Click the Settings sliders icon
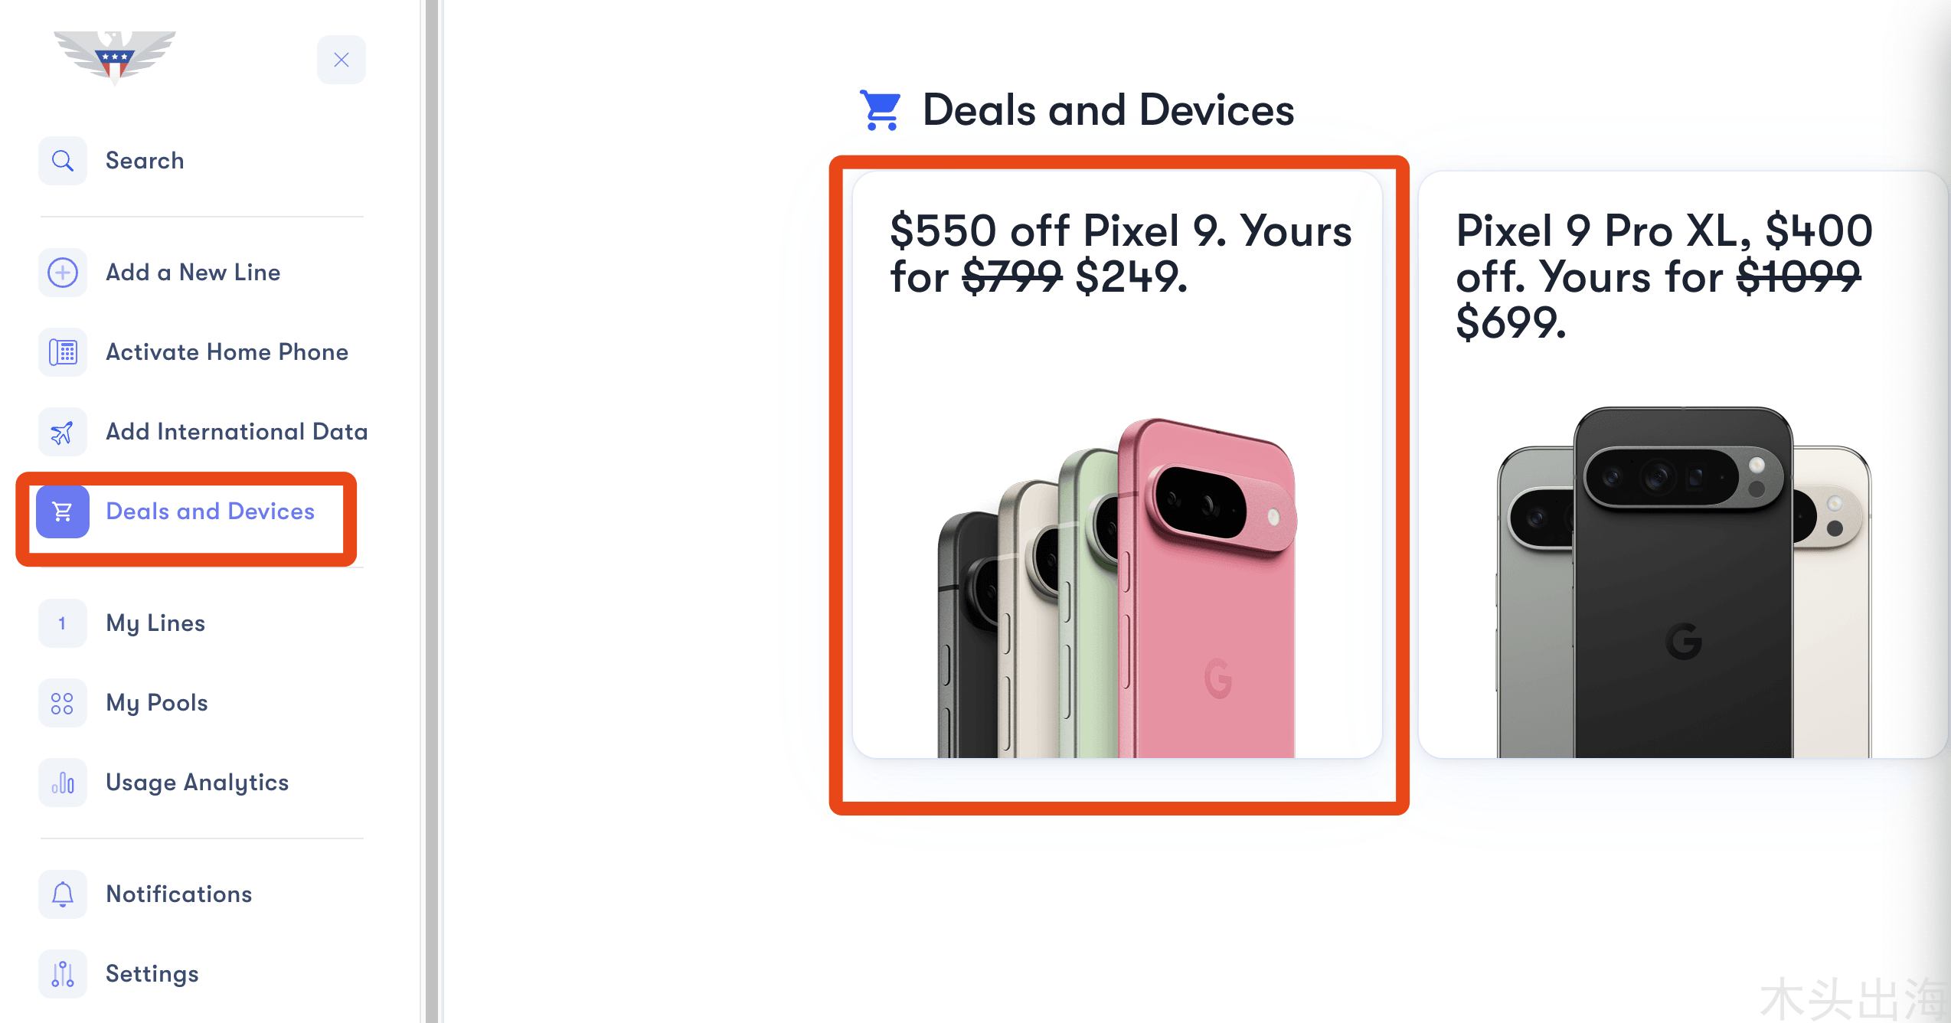The image size is (1951, 1023). 63,974
